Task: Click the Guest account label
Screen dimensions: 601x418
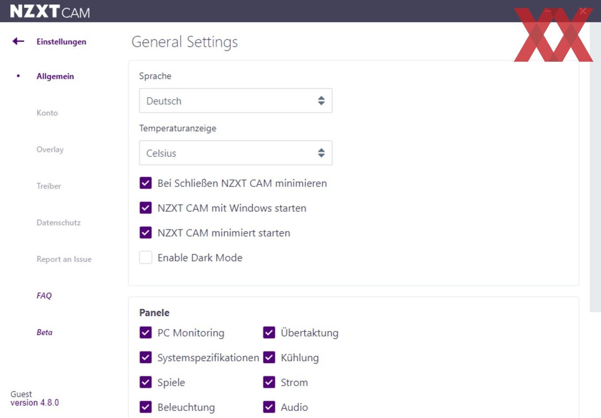Action: [x=21, y=394]
